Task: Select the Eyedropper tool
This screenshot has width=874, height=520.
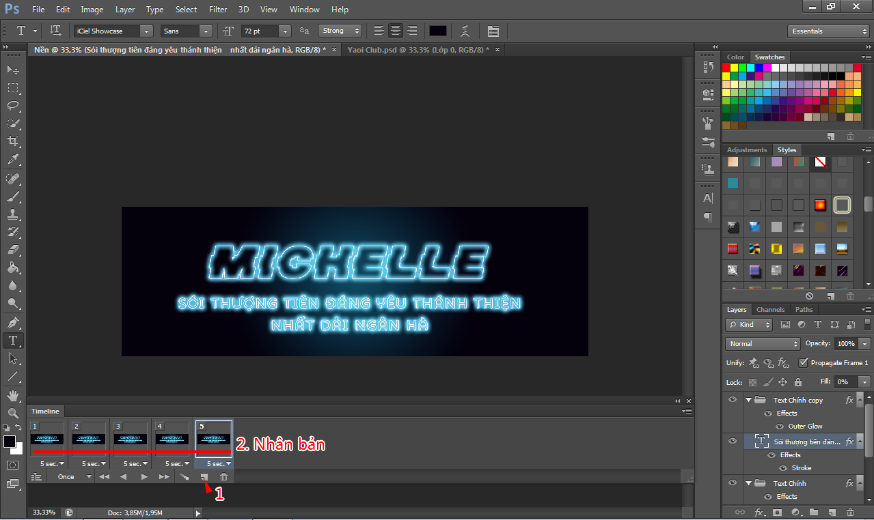Action: tap(13, 159)
